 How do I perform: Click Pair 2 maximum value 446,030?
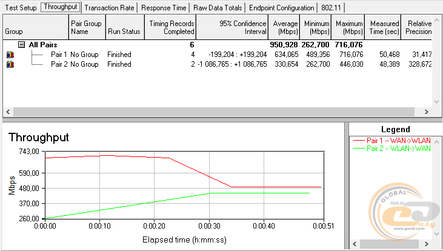[x=351, y=64]
